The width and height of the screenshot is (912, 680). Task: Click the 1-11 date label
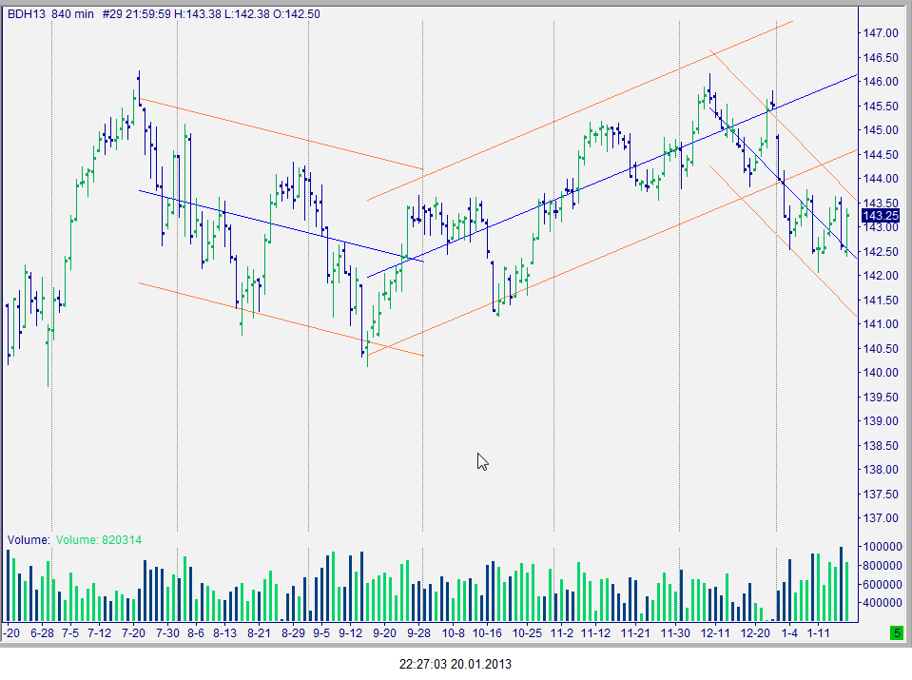pyautogui.click(x=818, y=632)
